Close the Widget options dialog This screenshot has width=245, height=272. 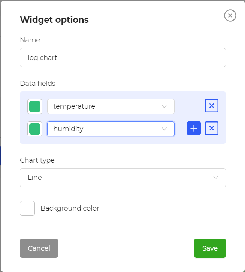point(230,15)
